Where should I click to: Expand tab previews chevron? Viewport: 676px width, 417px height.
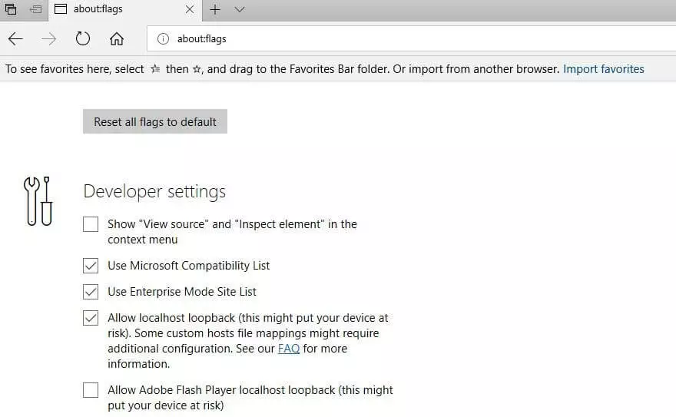[x=239, y=9]
